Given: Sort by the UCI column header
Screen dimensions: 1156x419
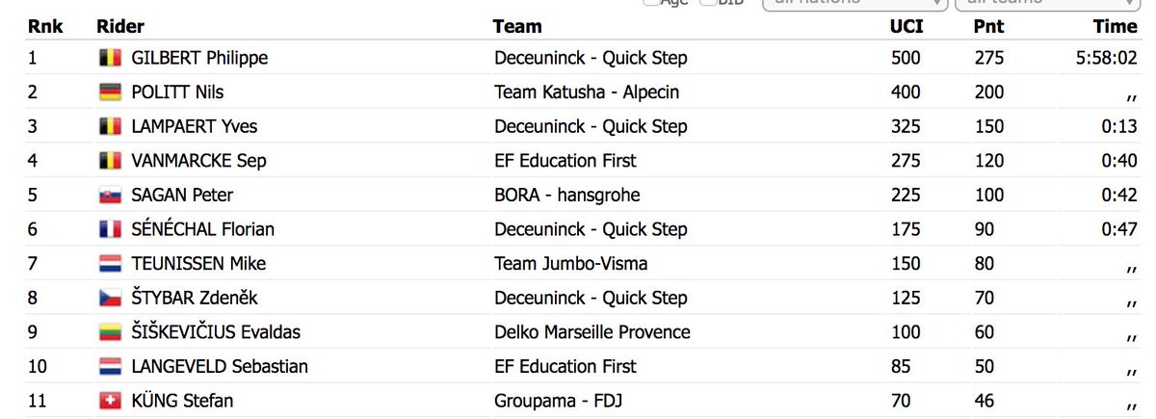Looking at the screenshot, I should tap(906, 27).
